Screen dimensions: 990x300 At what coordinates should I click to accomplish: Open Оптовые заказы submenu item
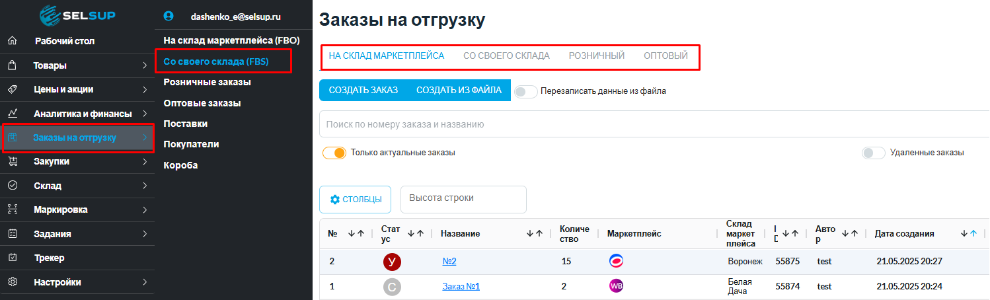[x=202, y=103]
